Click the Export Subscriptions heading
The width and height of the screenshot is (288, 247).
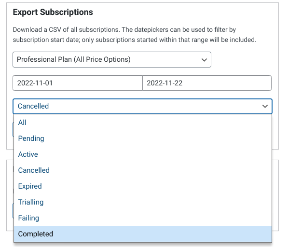tap(53, 12)
